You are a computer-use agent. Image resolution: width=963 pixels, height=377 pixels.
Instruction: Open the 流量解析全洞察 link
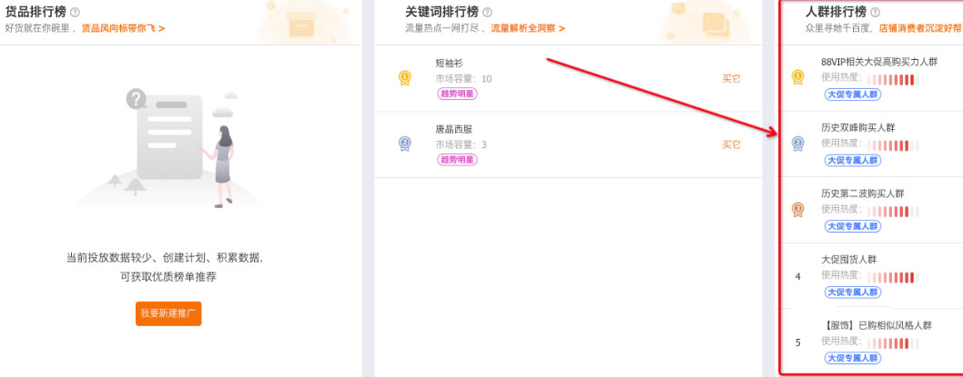point(528,29)
